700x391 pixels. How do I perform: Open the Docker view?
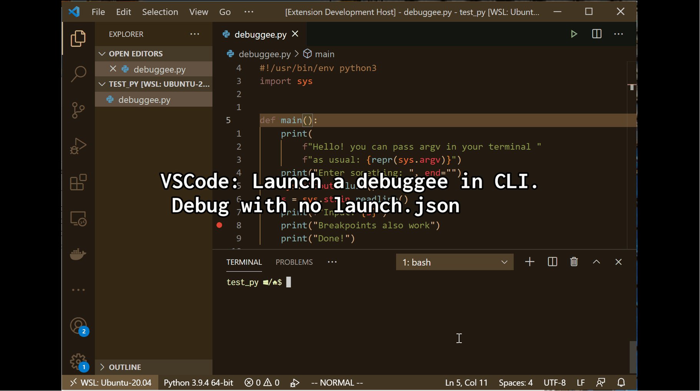(78, 254)
